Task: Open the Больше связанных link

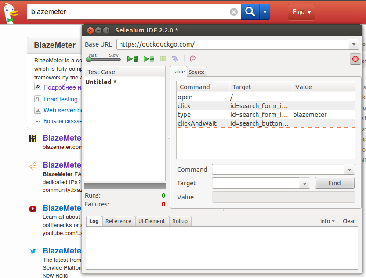Action: (62, 121)
